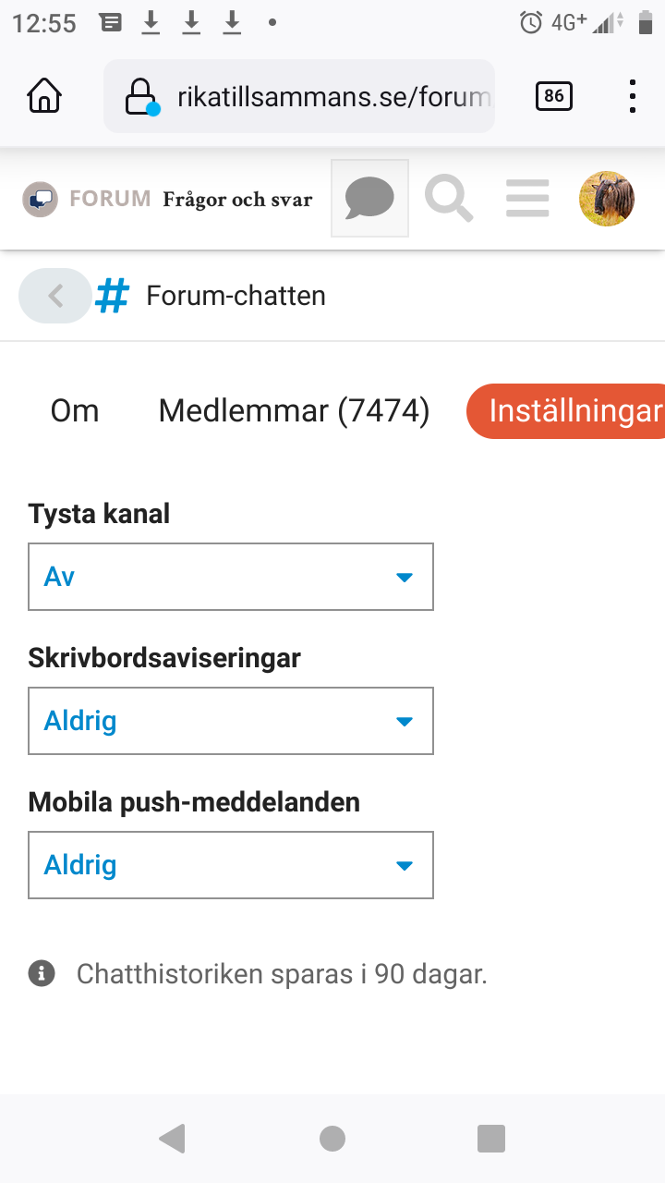This screenshot has width=665, height=1183.
Task: Open the forum search magnifier
Action: pyautogui.click(x=449, y=199)
